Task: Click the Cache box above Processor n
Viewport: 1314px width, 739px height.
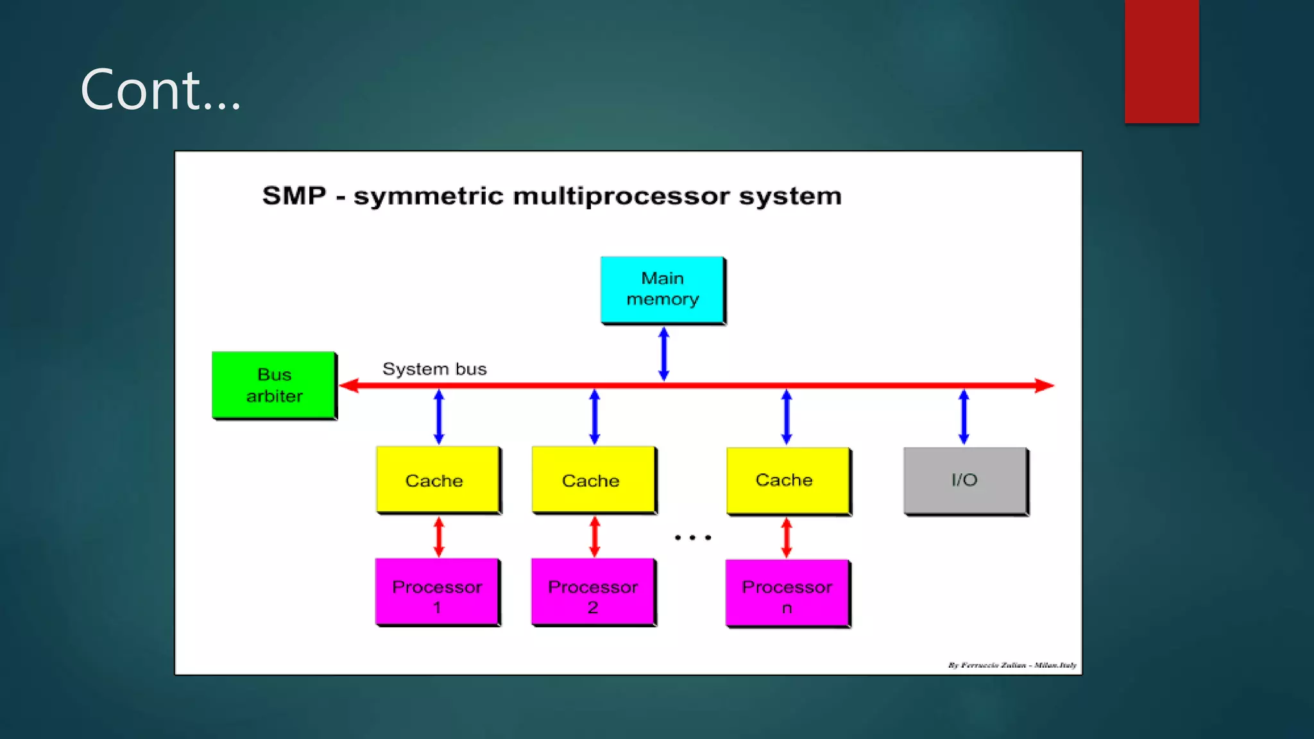Action: click(x=788, y=480)
